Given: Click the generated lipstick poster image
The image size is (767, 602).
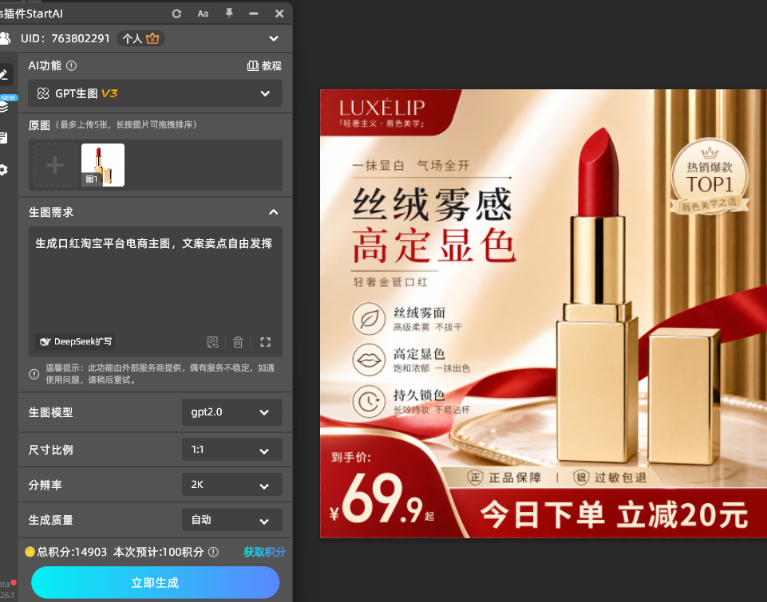Looking at the screenshot, I should [544, 313].
